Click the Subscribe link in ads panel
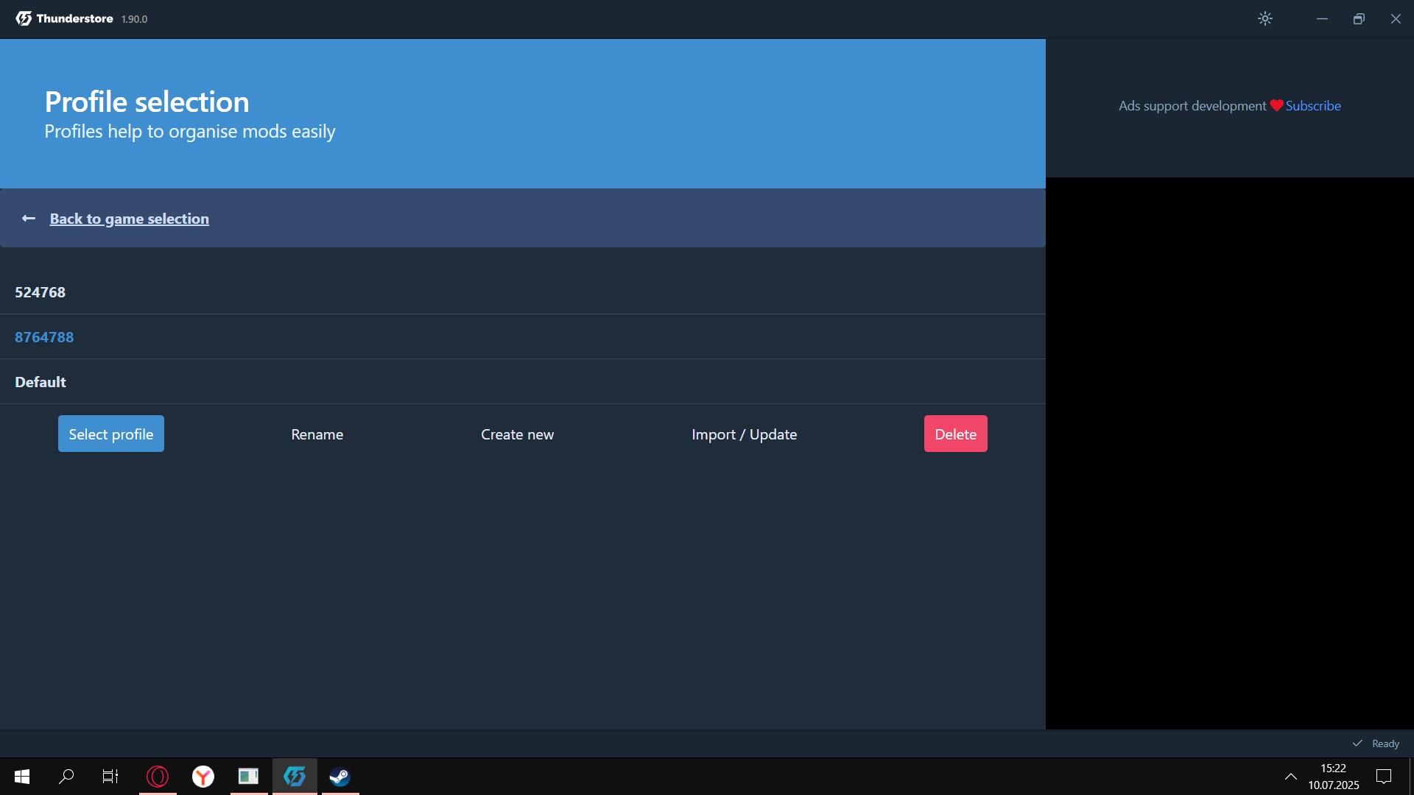Viewport: 1414px width, 795px height. click(1312, 106)
